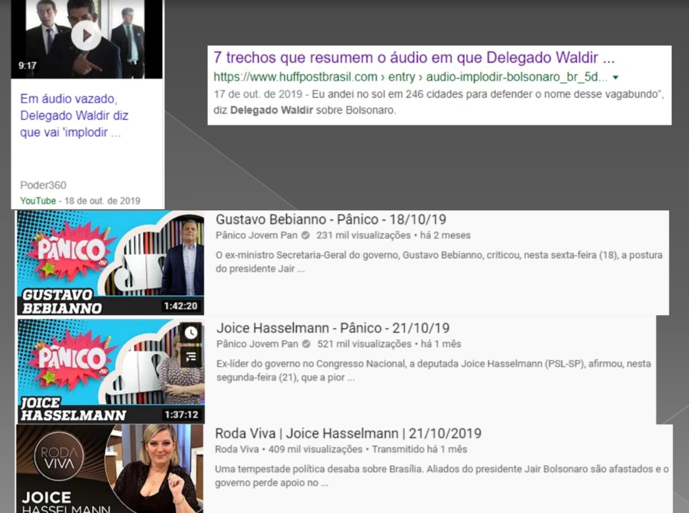Click verified badge beside 521 mil visualizações
Viewport: 689px width, 513px height.
pyautogui.click(x=306, y=344)
